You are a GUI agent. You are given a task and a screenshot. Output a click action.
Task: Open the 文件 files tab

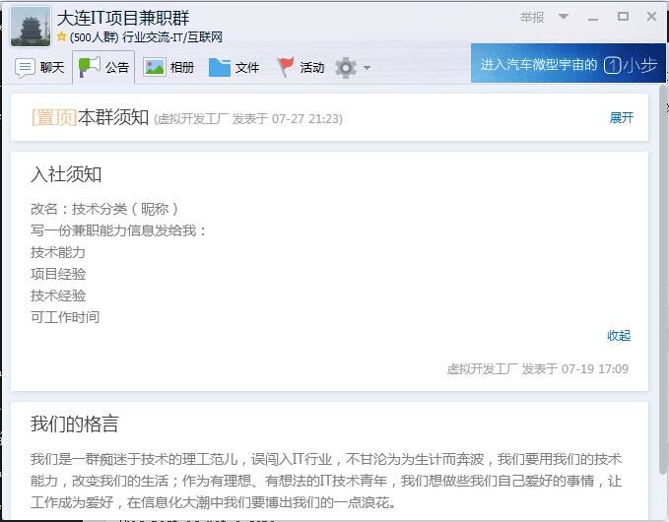click(234, 67)
